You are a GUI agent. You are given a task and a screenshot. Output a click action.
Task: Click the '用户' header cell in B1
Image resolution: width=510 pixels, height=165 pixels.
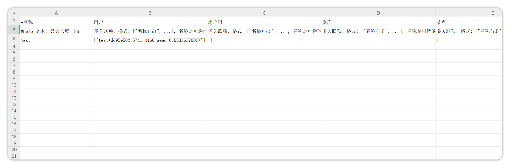[150, 22]
